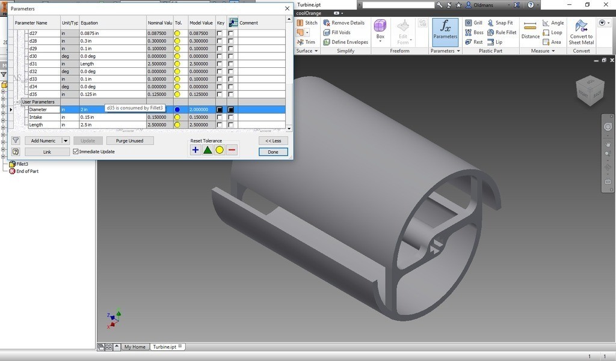Check the export box for d29
The image size is (616, 361).
tap(230, 49)
